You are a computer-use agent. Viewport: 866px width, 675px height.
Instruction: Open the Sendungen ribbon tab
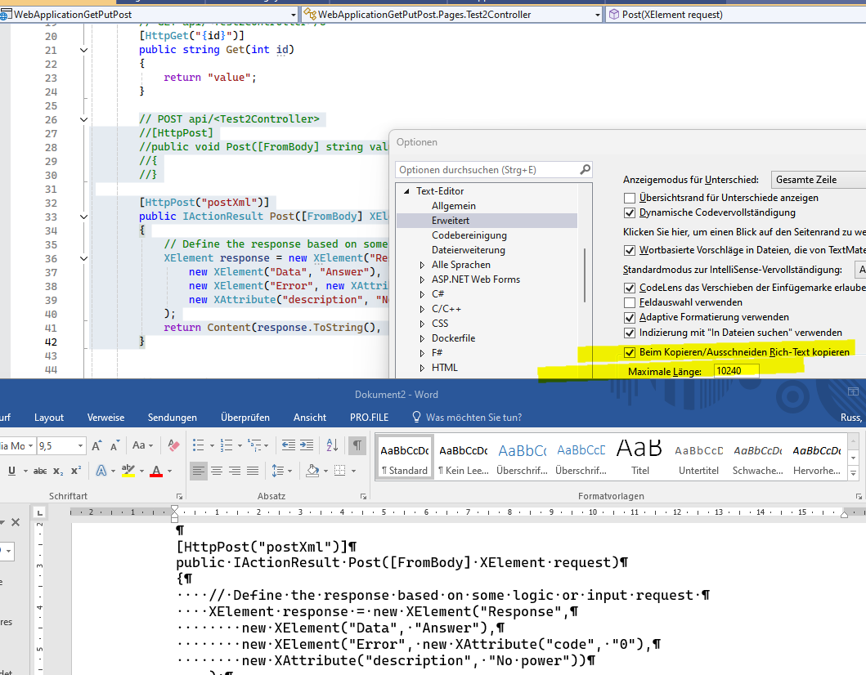click(x=172, y=418)
